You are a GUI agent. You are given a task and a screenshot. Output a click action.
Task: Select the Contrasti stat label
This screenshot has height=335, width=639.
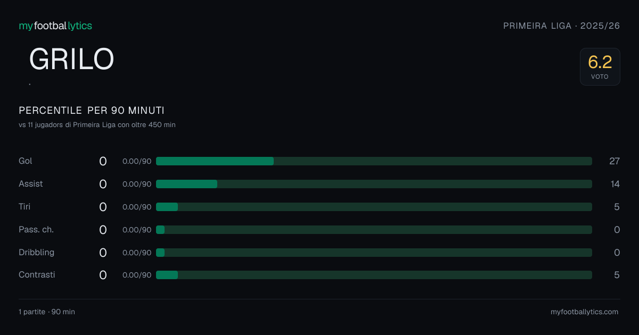coord(37,274)
